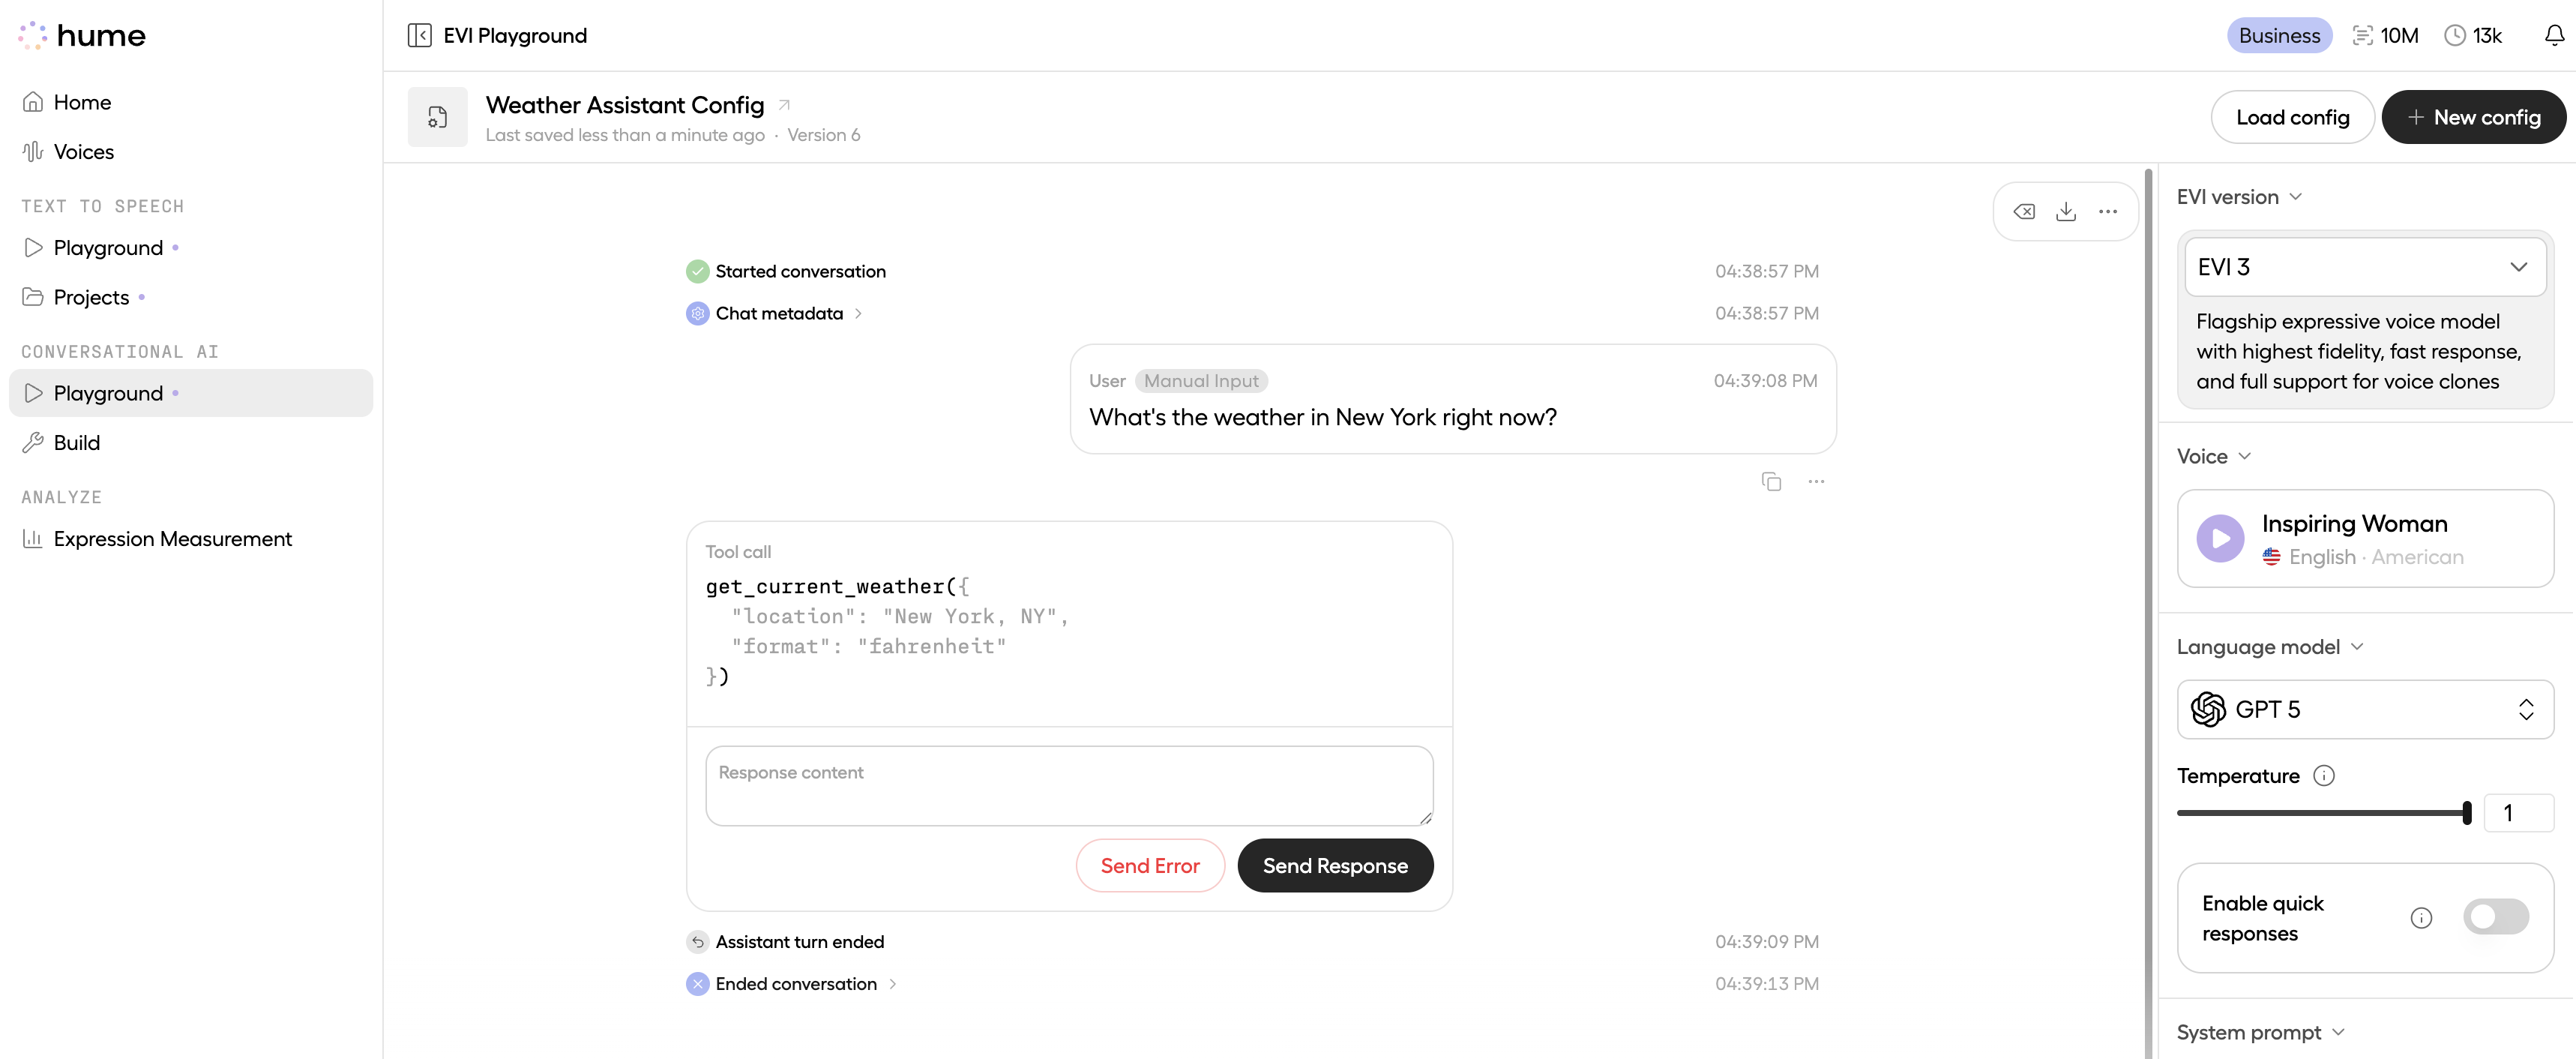Copy the user message
This screenshot has width=2576, height=1059.
1771,482
